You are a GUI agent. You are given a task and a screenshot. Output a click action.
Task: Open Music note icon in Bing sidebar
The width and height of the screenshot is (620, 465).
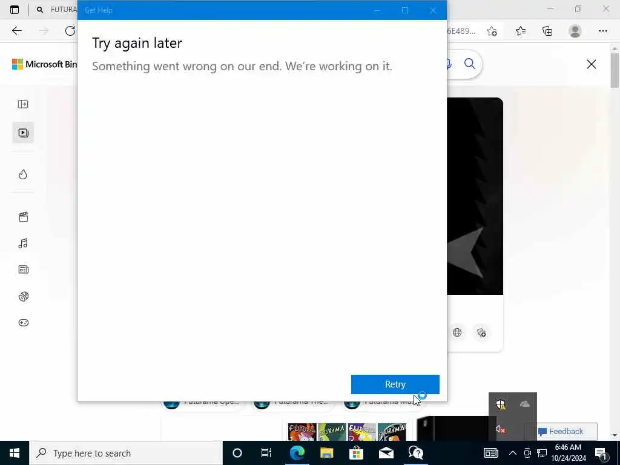click(x=23, y=243)
